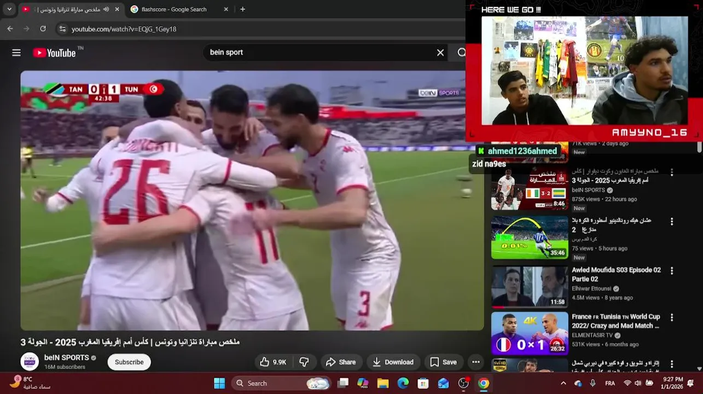Download the video
703x394 pixels.
click(x=393, y=362)
